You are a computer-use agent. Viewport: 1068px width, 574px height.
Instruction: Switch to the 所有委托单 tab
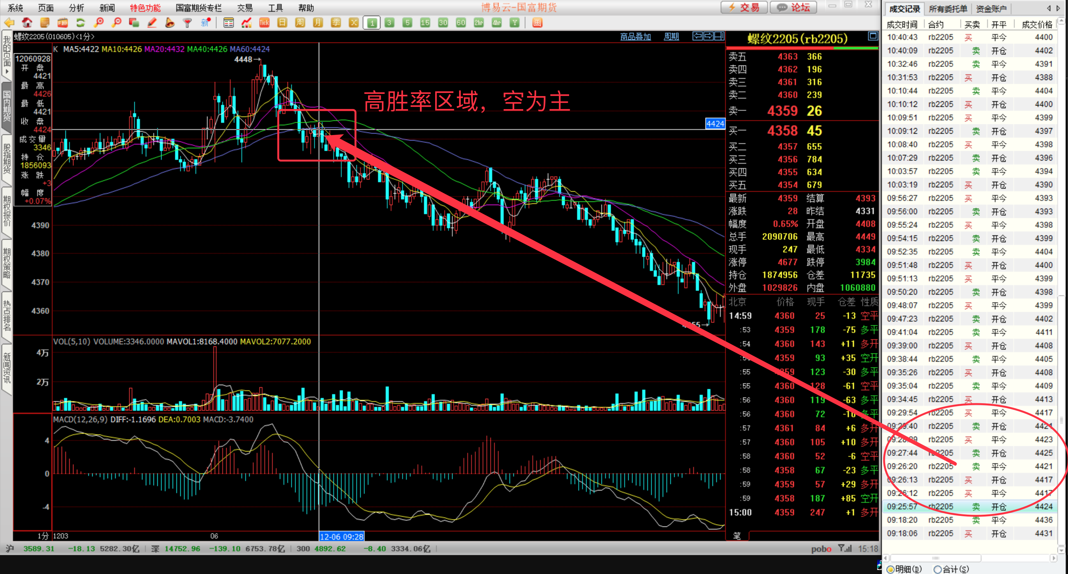947,9
